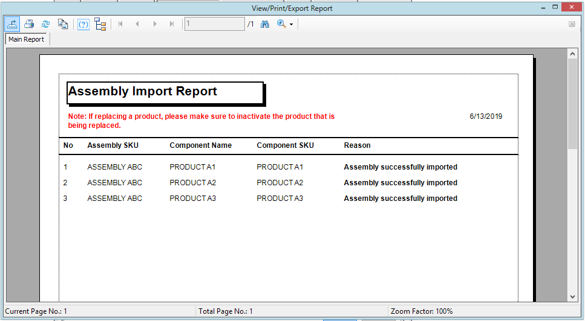Screen dimensions: 585x321
Task: Click the page number input field
Action: pyautogui.click(x=214, y=24)
